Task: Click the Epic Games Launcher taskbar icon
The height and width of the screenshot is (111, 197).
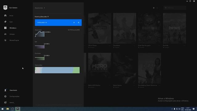Action: pyautogui.click(x=18, y=109)
